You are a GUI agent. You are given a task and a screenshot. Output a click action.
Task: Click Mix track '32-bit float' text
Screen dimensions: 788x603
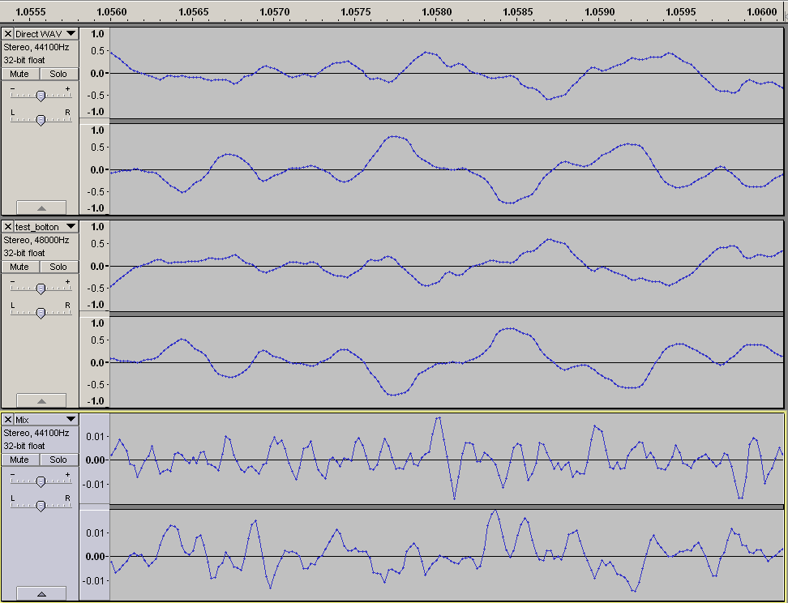[x=24, y=446]
